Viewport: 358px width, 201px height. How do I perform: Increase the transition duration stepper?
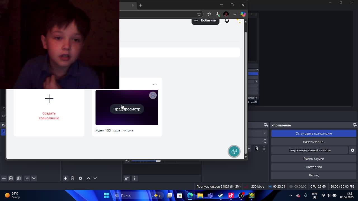(265, 139)
